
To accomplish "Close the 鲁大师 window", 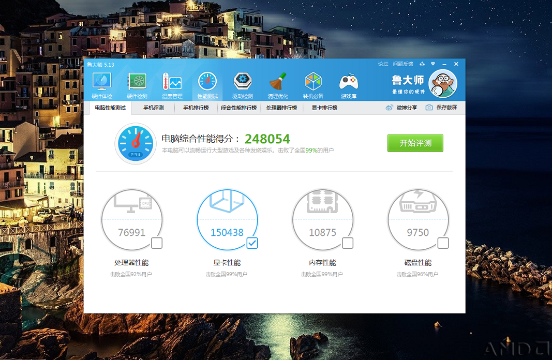I will click(x=456, y=64).
